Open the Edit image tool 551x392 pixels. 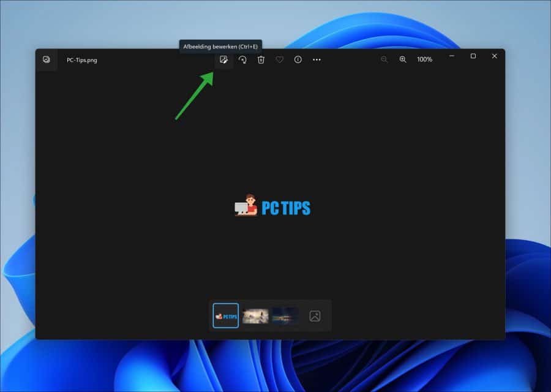coord(223,60)
